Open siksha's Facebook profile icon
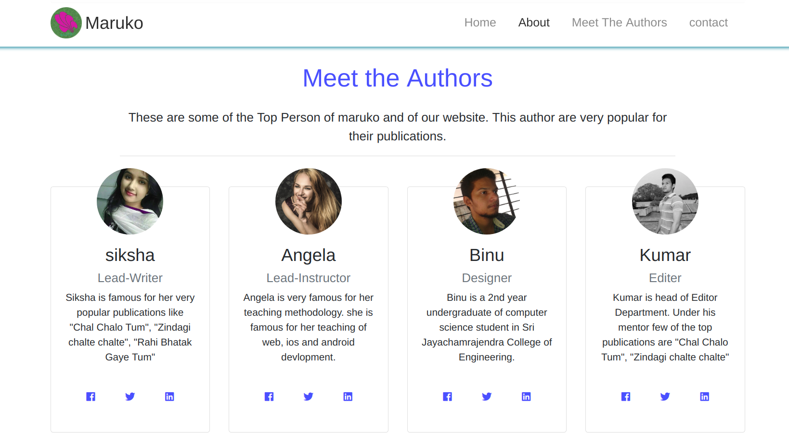 click(91, 396)
